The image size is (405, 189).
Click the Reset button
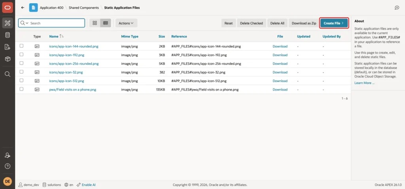[x=228, y=23]
